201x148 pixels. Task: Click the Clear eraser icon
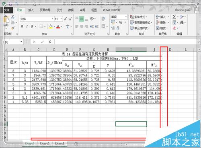click(174, 28)
